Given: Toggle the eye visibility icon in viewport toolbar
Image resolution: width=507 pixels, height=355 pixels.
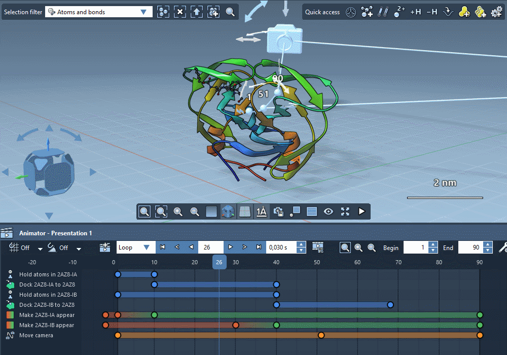Looking at the screenshot, I should coord(329,211).
